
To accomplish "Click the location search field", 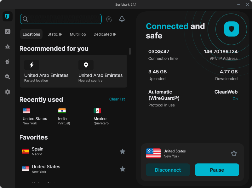I will click(x=61, y=19).
